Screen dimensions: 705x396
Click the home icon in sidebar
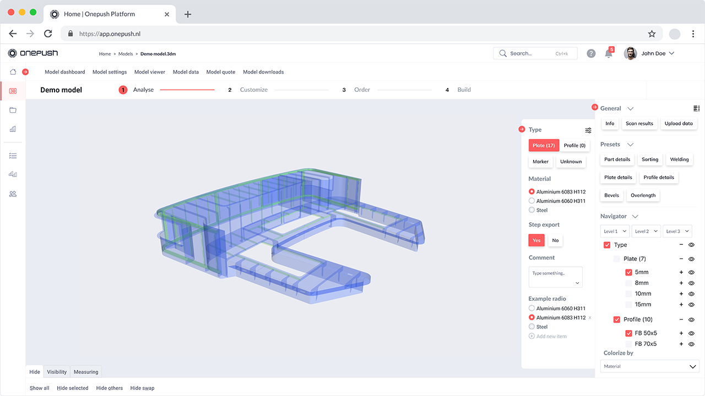click(13, 72)
